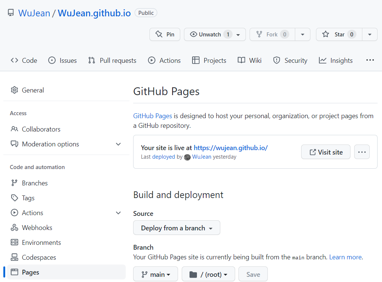382x282 pixels.
Task: Expand the Moderation options chevron
Action: tap(118, 144)
